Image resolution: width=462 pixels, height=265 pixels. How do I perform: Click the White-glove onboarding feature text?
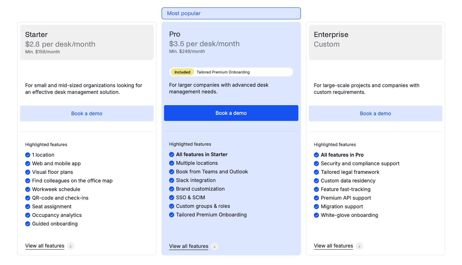coord(349,215)
